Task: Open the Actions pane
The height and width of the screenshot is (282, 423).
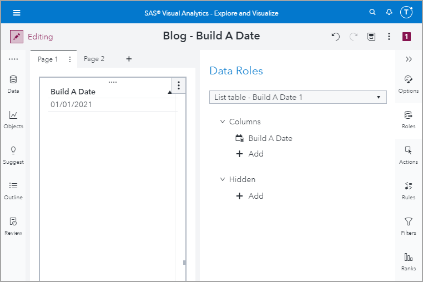Action: (409, 155)
